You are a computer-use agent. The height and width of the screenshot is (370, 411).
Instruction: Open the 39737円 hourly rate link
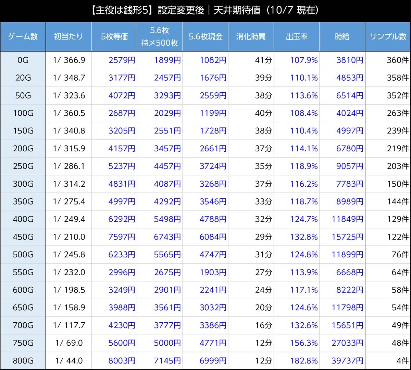pos(347,361)
